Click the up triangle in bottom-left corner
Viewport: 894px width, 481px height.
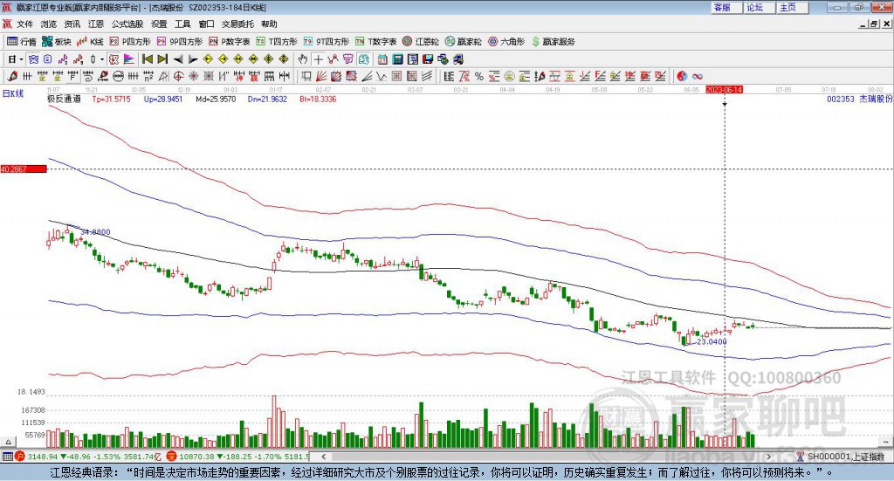(8, 442)
